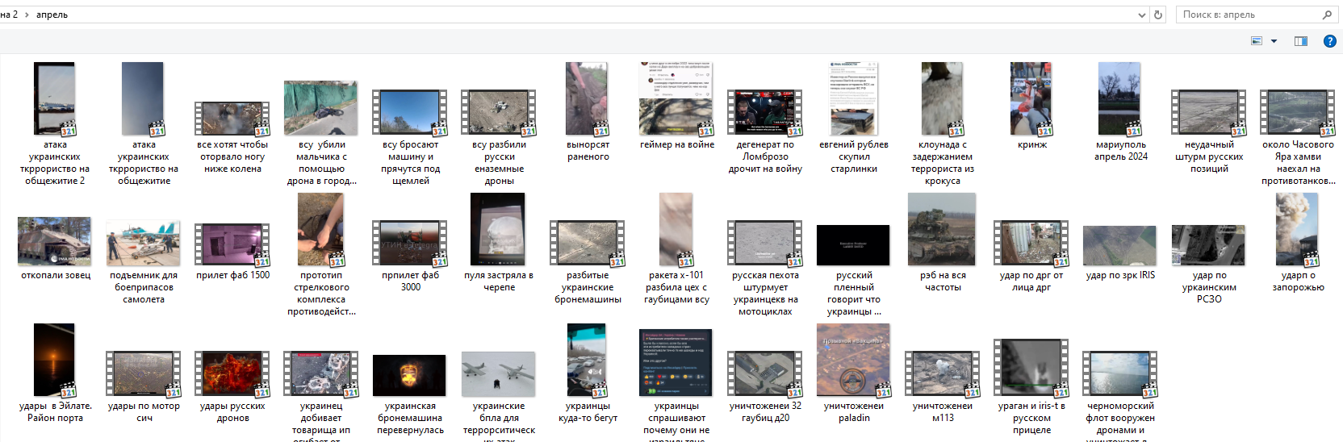Select file 'атака украинских тkррориство на общежитие 2'
This screenshot has height=442, width=1343.
coord(55,123)
